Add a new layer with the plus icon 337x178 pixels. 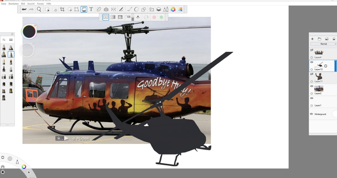312,39
